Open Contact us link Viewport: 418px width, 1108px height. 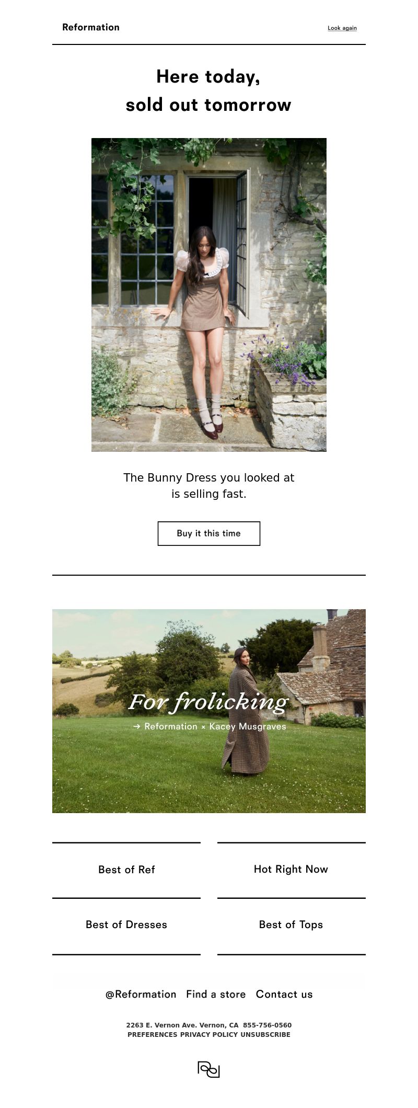pos(284,995)
